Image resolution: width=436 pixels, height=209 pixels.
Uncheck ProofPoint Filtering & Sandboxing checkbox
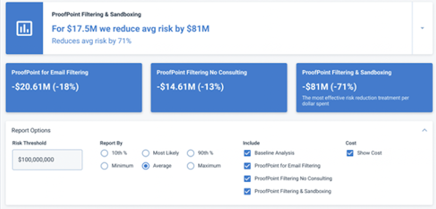tap(247, 192)
